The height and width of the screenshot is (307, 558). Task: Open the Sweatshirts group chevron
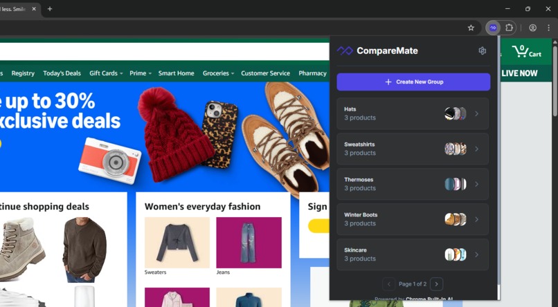pyautogui.click(x=476, y=149)
